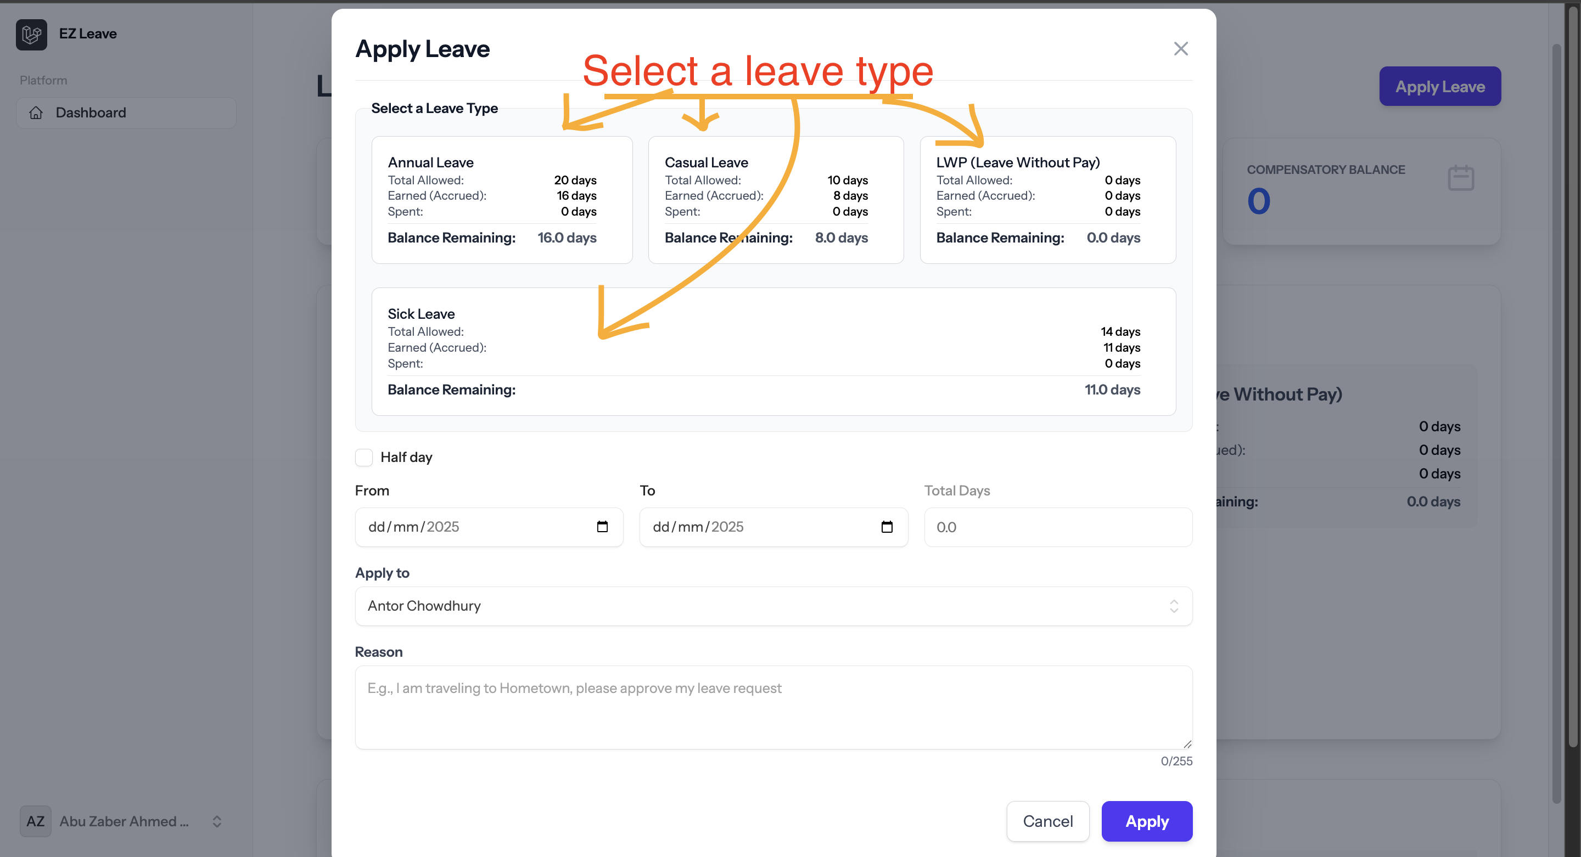The image size is (1581, 857).
Task: Enable the Half day checkbox
Action: coord(364,457)
